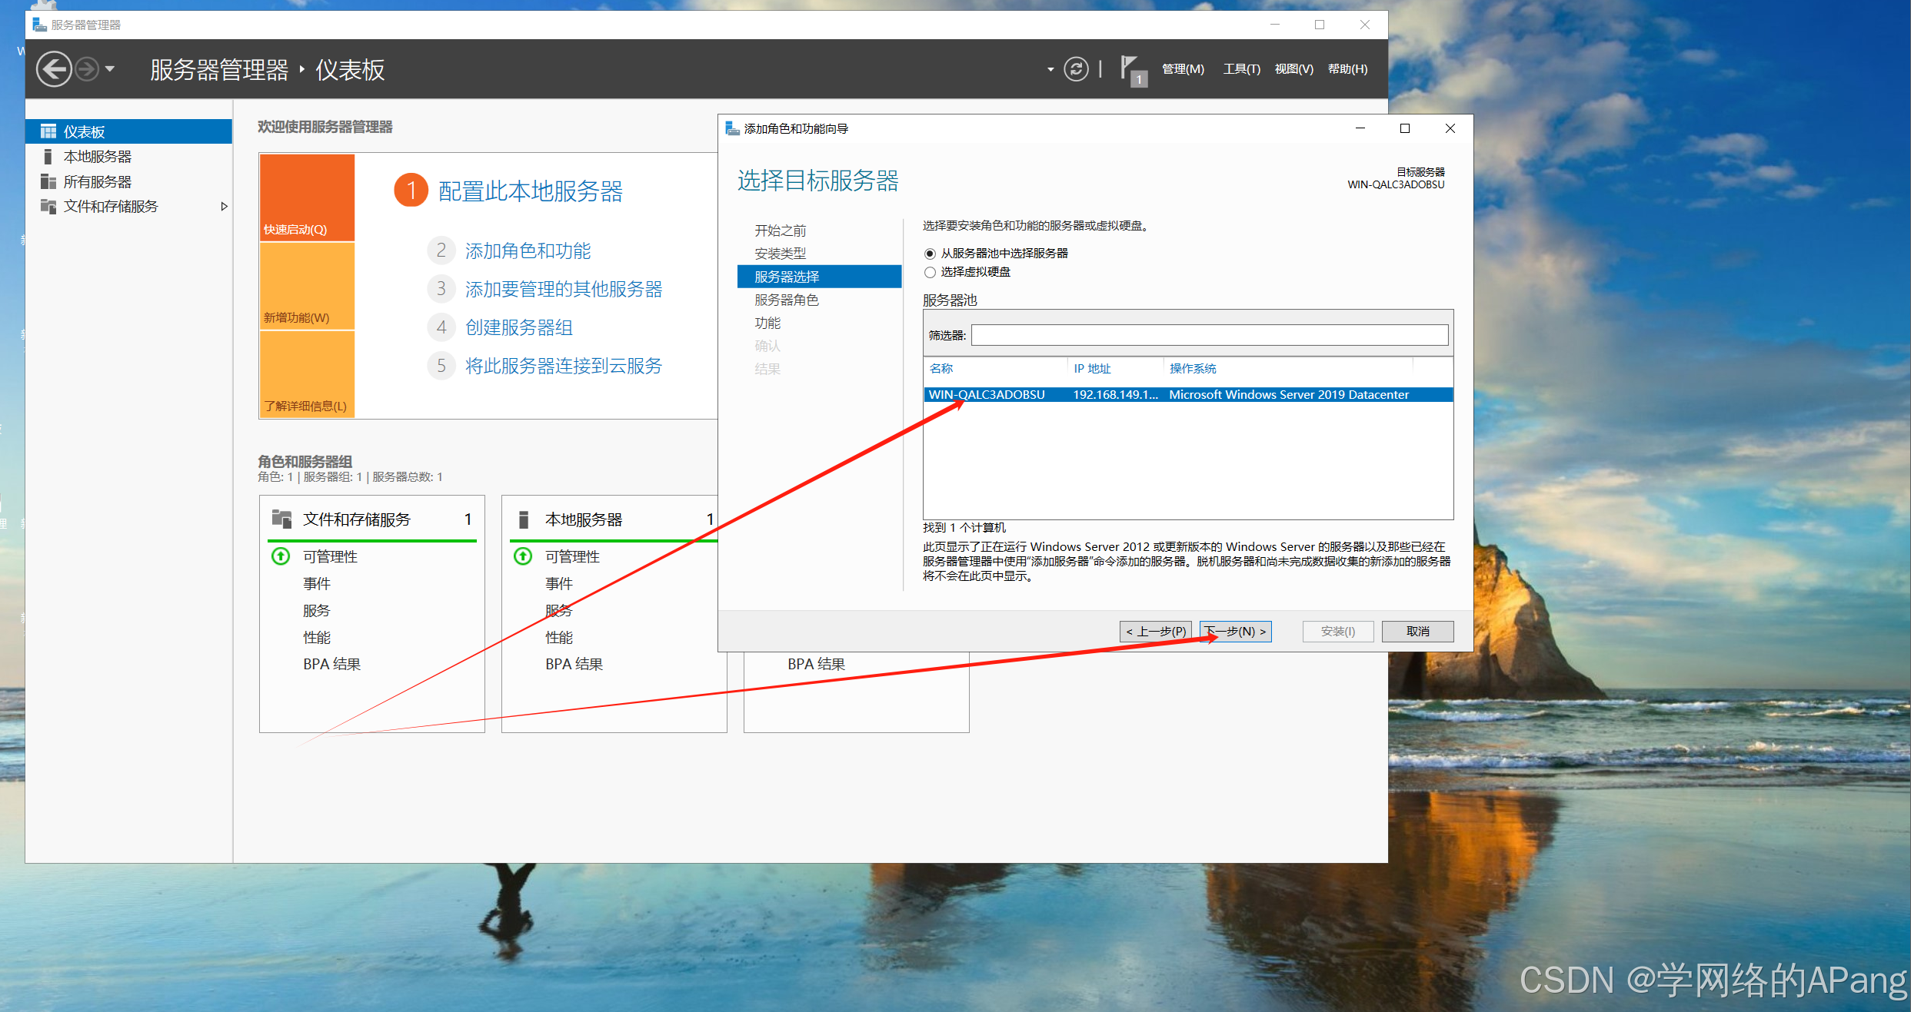Click the orange 快速启动(Q) tile
Viewport: 1911px width, 1012px height.
click(x=307, y=197)
